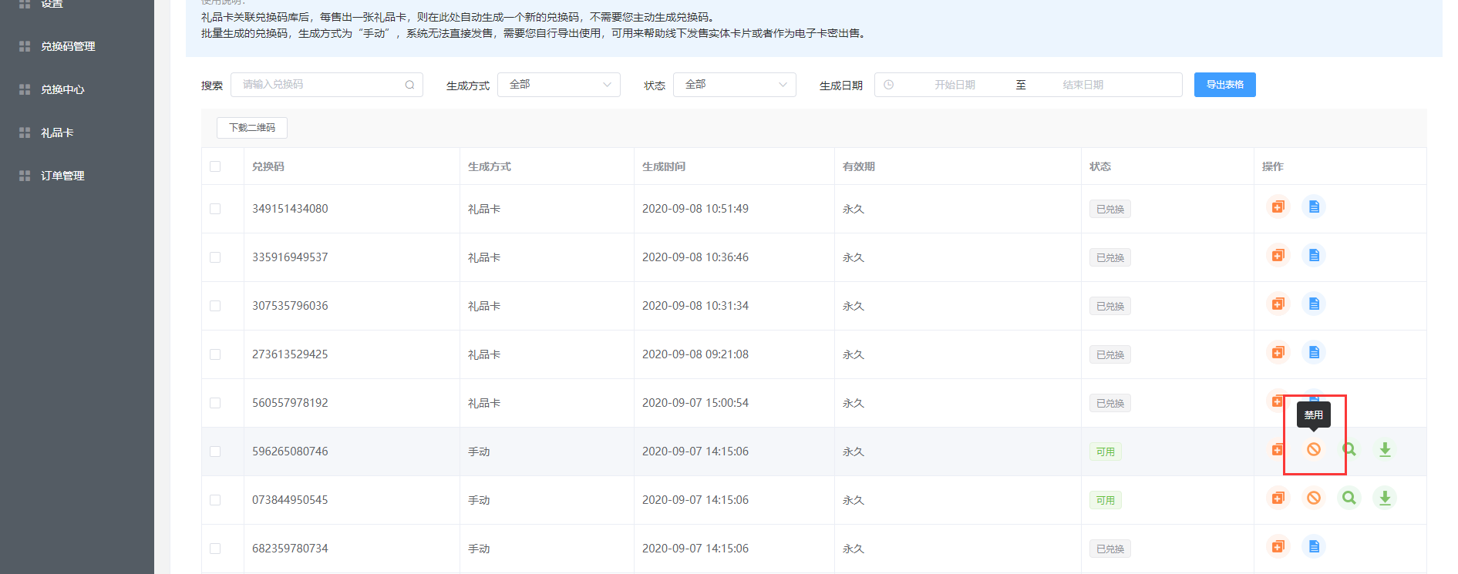Click the 开始日期 date field

tap(955, 85)
